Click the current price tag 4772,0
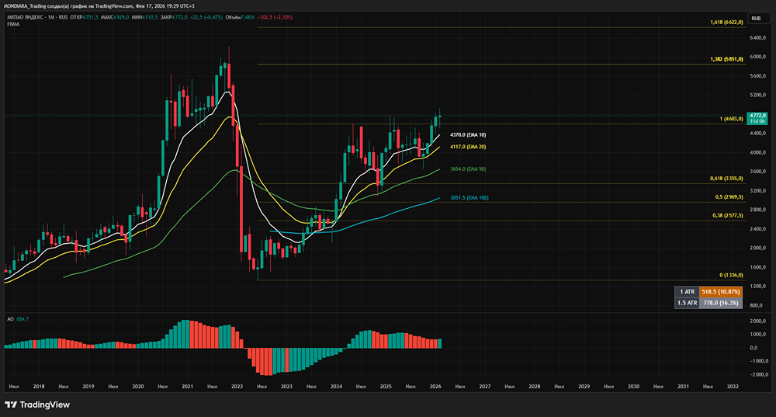 point(757,118)
